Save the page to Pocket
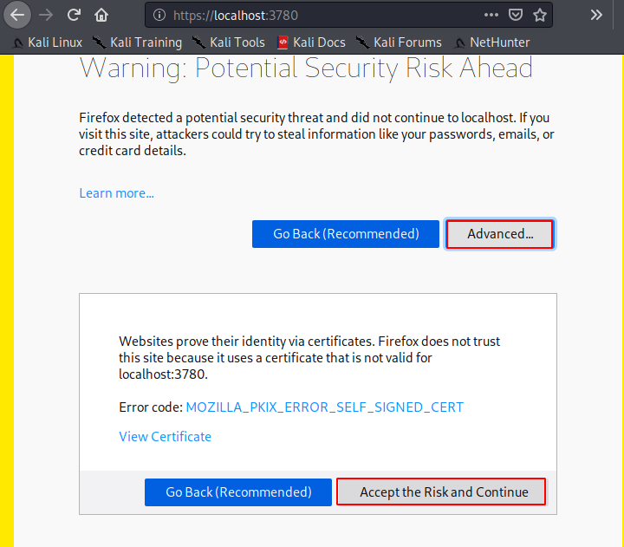The image size is (624, 547). [516, 15]
